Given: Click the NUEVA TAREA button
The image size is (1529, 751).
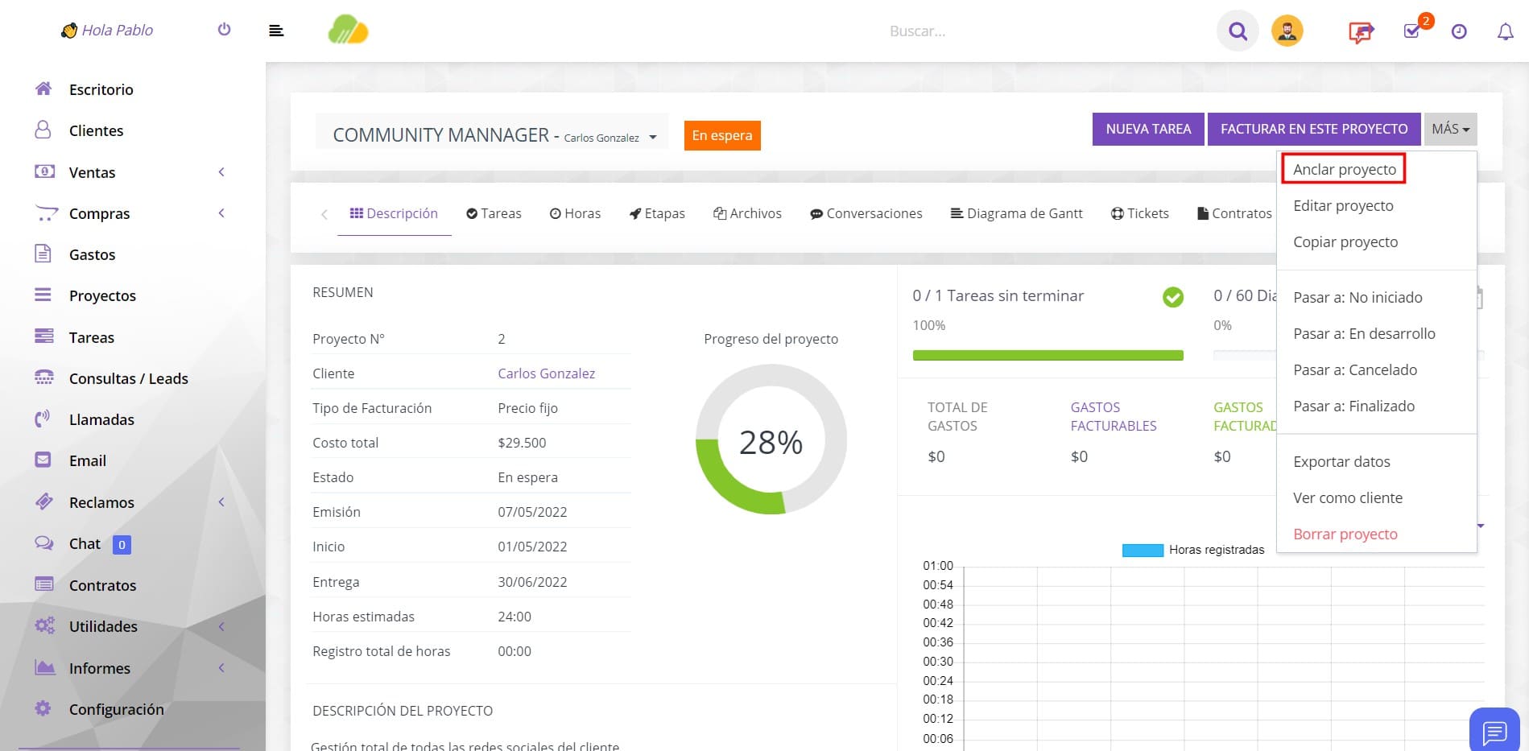Looking at the screenshot, I should tap(1148, 129).
